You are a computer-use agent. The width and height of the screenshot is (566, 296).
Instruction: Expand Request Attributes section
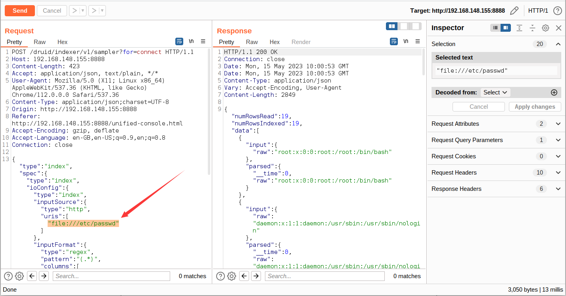[x=497, y=124]
